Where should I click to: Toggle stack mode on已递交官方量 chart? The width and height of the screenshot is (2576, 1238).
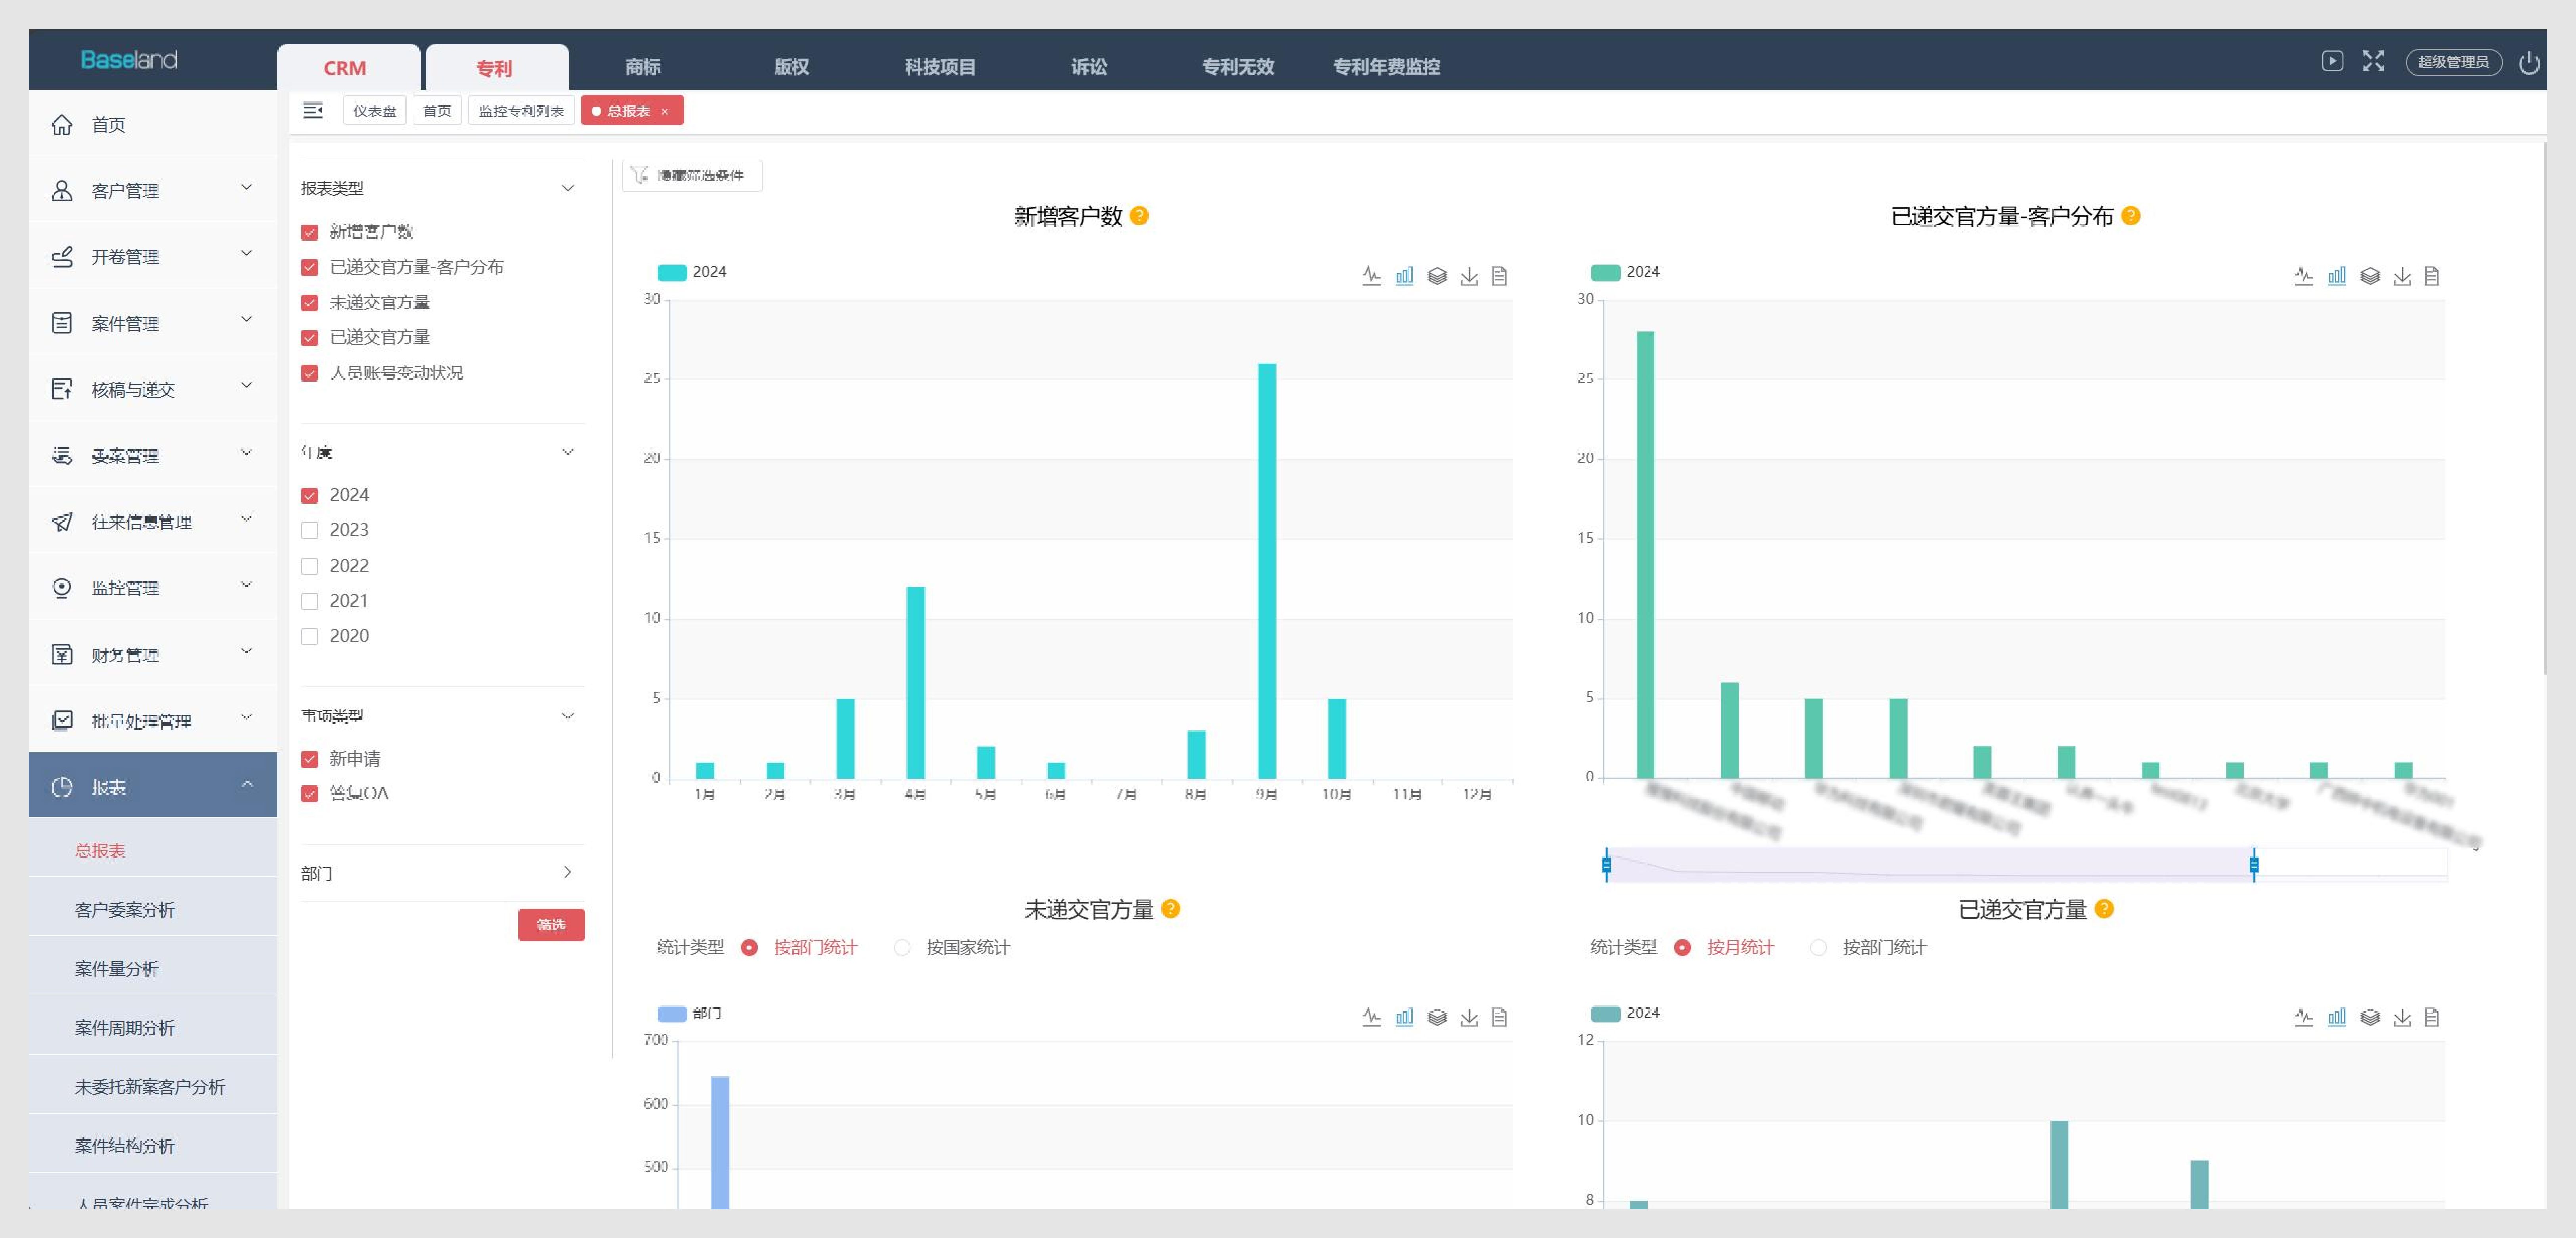[2370, 1017]
